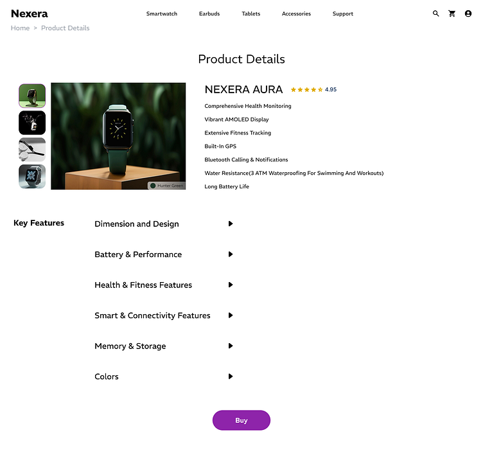Click the search magnifier icon
This screenshot has width=483, height=464.
click(x=436, y=13)
